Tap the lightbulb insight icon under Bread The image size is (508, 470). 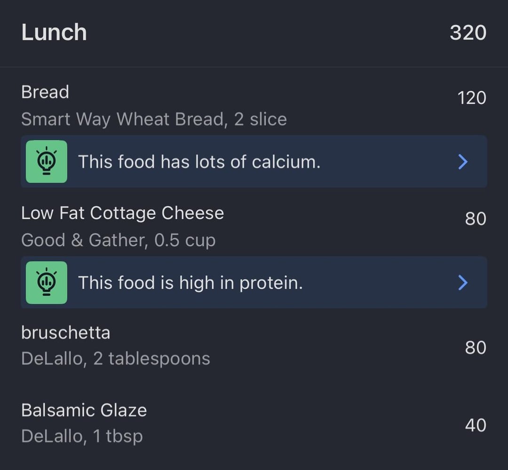(x=46, y=162)
